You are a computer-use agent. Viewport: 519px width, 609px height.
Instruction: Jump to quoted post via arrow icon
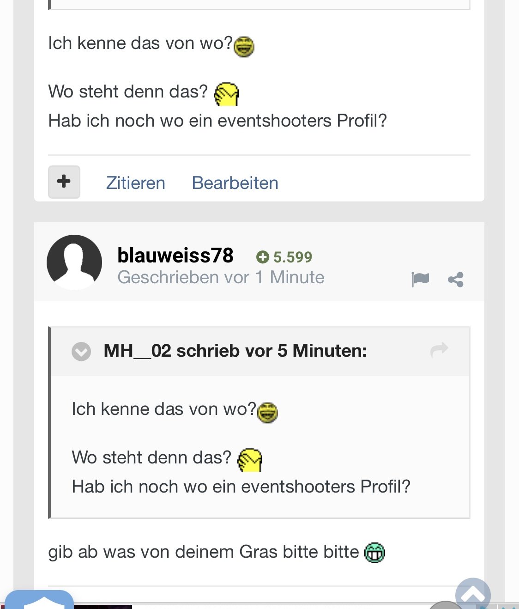[x=439, y=350]
